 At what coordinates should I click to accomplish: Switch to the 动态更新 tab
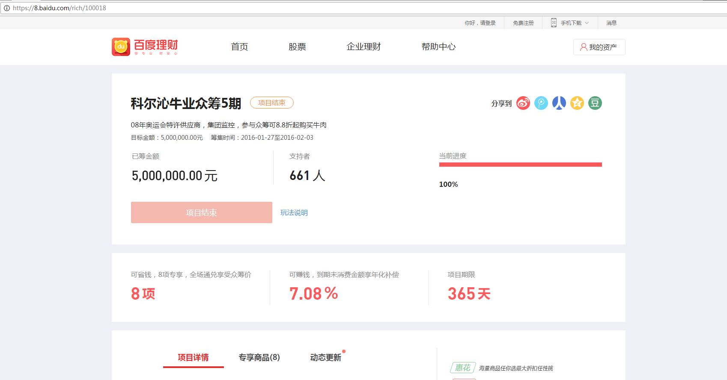pos(326,357)
